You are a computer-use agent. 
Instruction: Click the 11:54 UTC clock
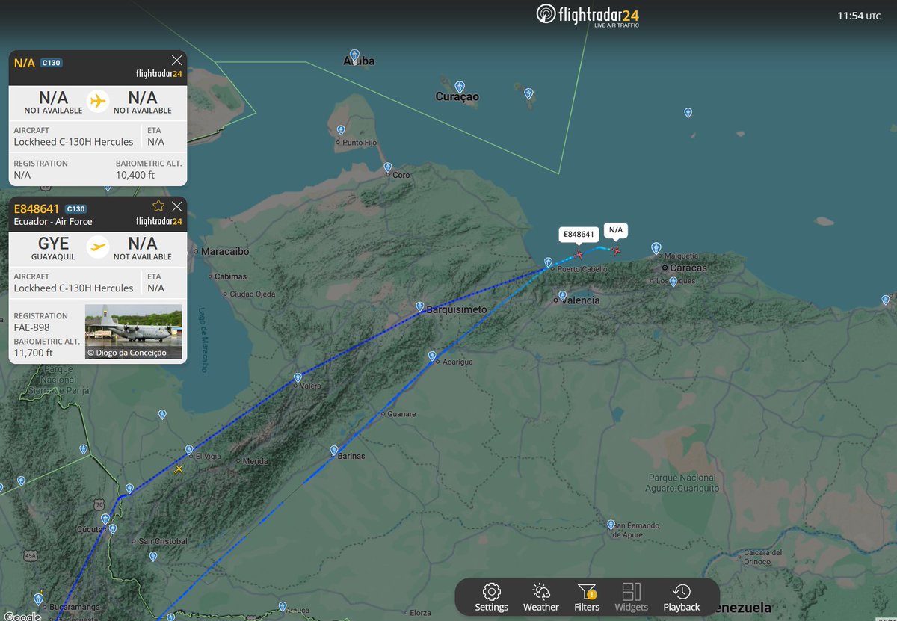[x=859, y=16]
